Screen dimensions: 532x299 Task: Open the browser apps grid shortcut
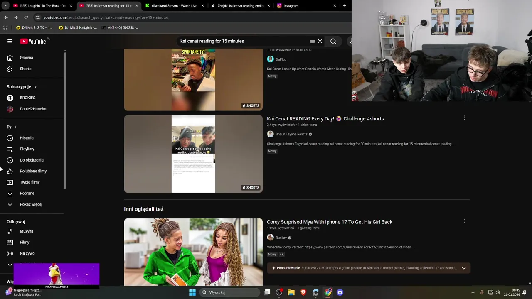tap(5, 27)
